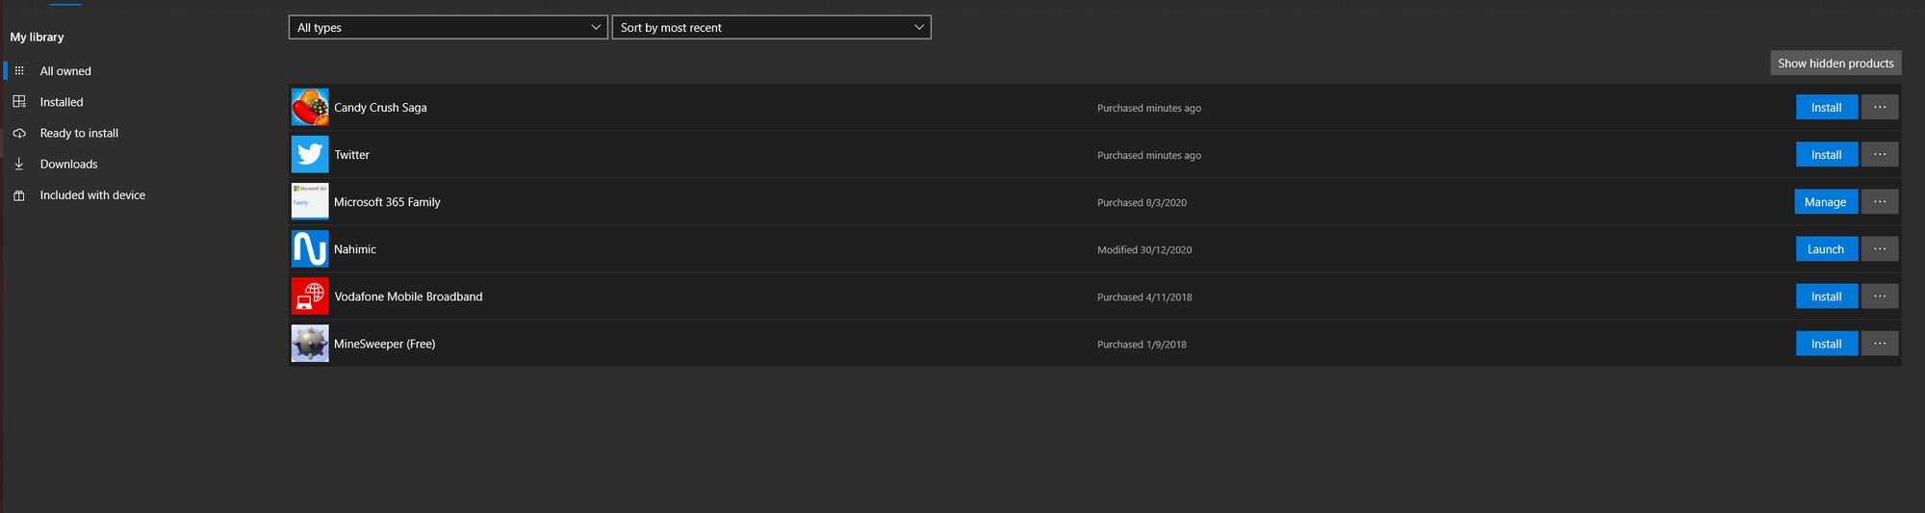
Task: Click the MineSweeper (Free) mine icon
Action: point(310,344)
